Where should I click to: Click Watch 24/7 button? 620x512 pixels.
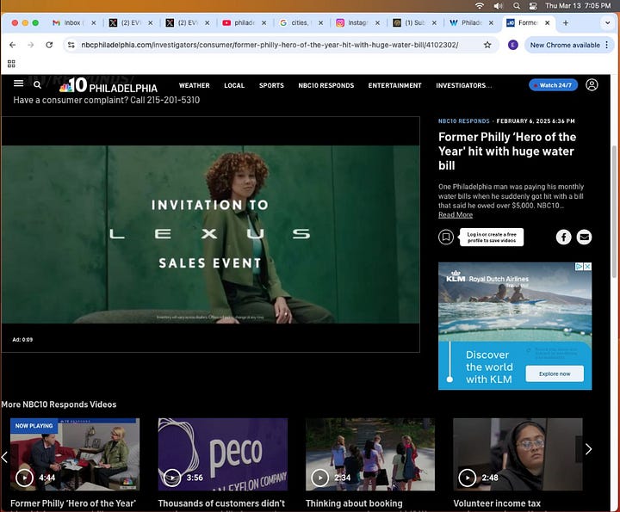coord(553,85)
